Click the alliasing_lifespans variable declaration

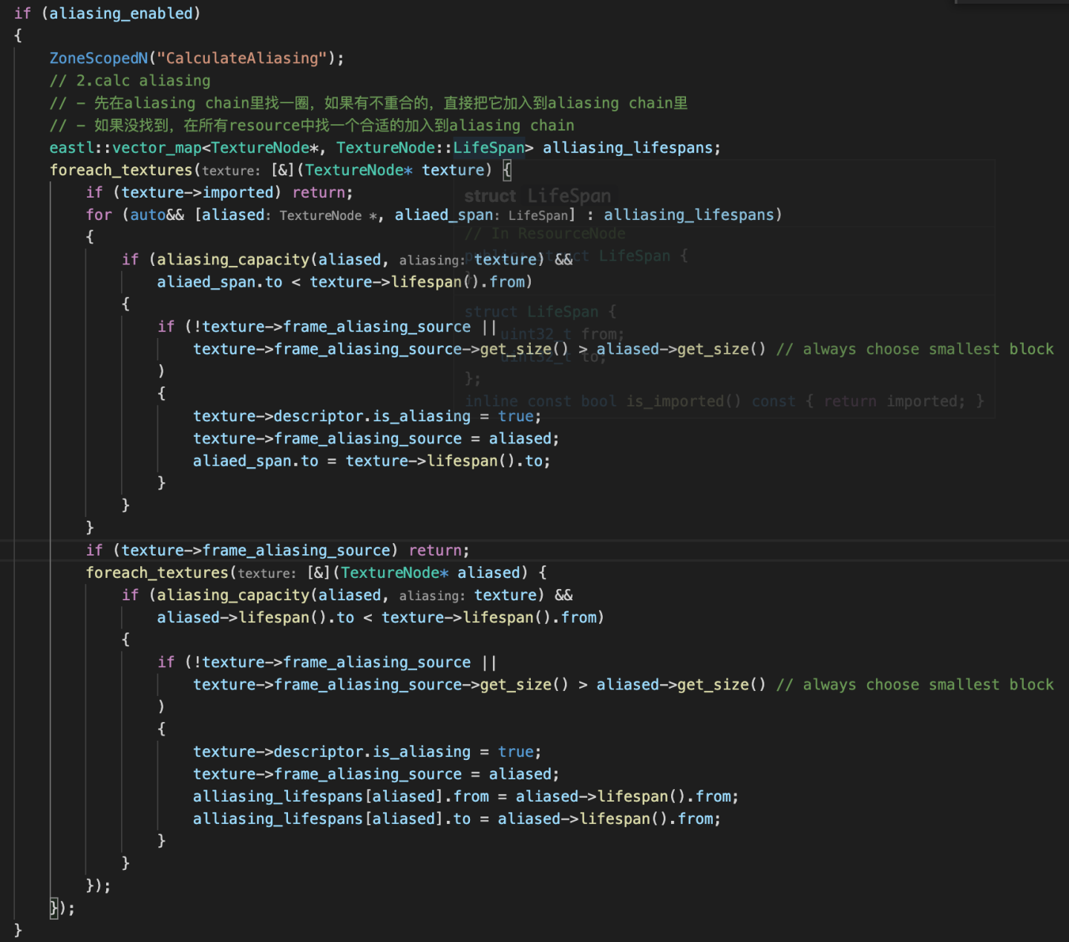pos(630,148)
